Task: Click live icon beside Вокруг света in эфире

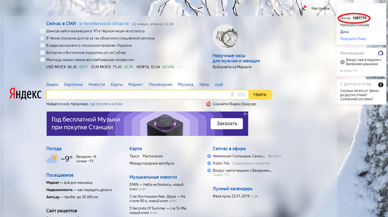Action: (209, 171)
